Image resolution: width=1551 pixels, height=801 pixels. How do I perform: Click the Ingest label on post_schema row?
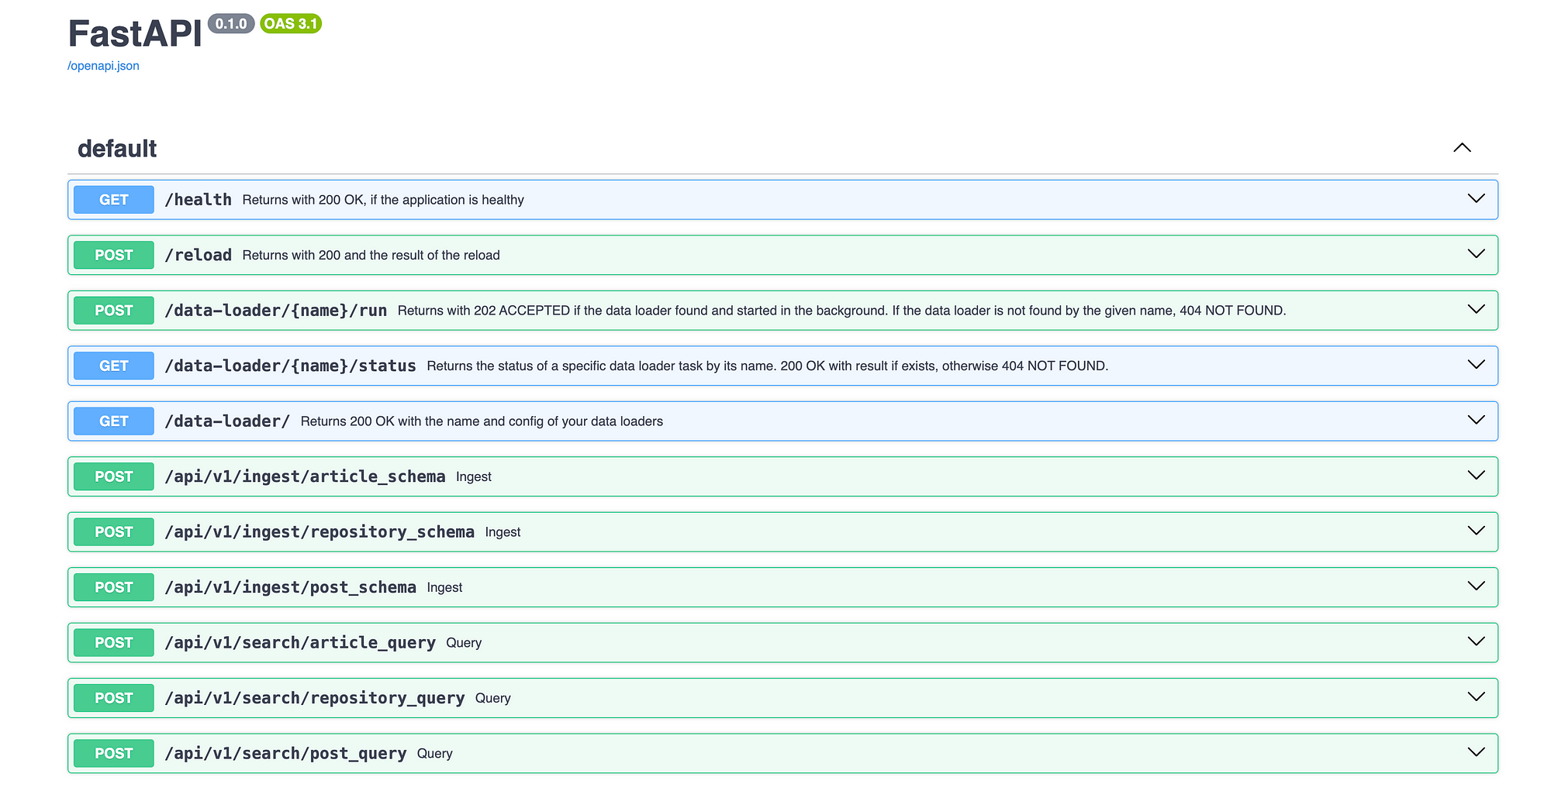[x=444, y=588]
